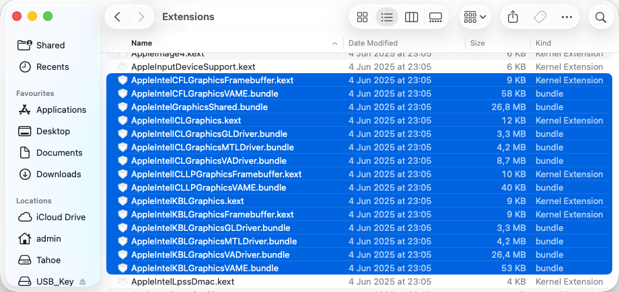Click the icon of AppleInputDeviceSupport.kext
619x292 pixels.
(x=122, y=67)
